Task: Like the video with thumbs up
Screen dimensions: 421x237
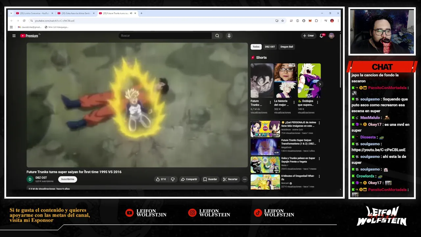Action: tap(161, 179)
